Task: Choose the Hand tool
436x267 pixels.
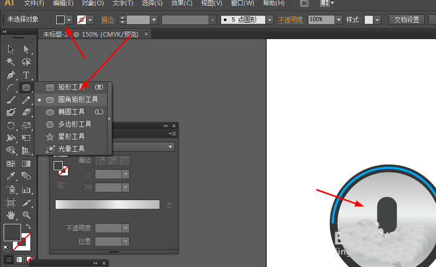Action: pos(11,215)
